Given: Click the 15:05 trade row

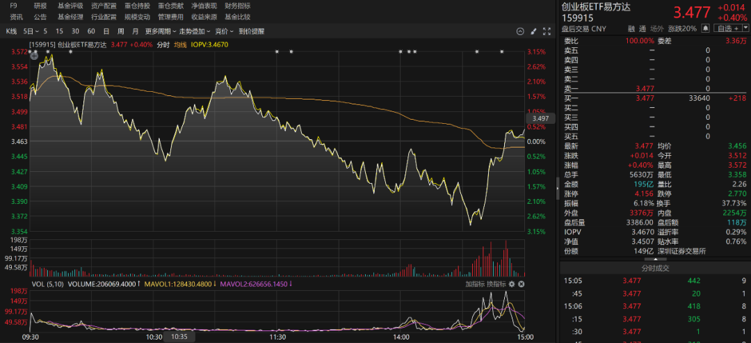Looking at the screenshot, I should pos(655,280).
